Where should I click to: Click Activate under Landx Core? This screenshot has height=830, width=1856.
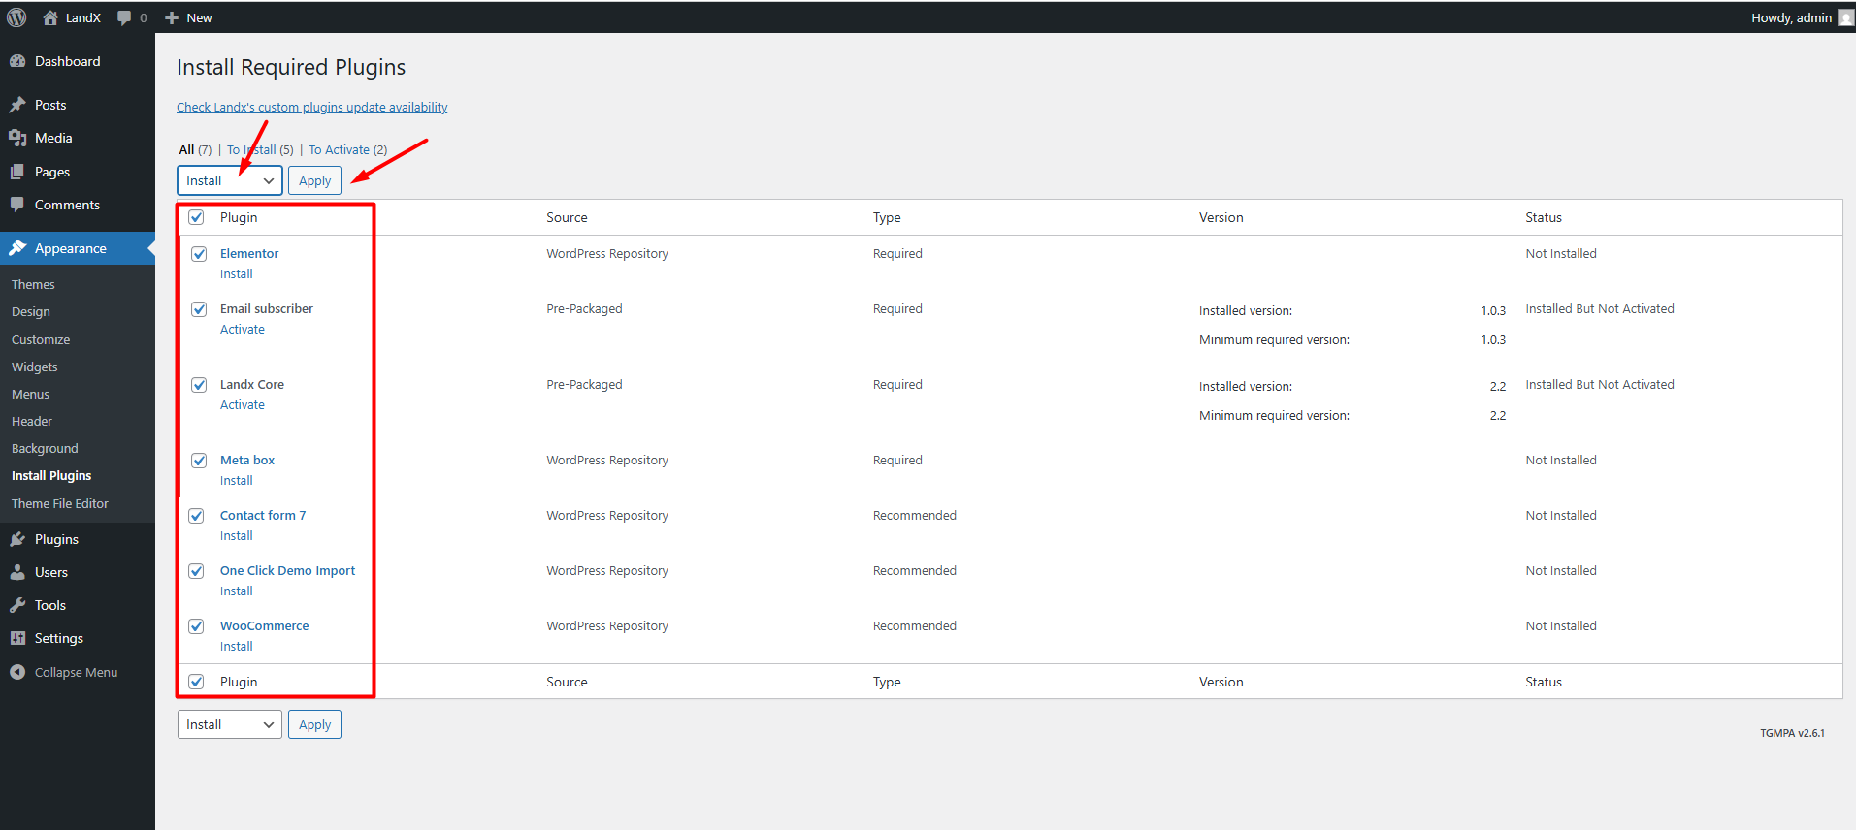coord(242,405)
